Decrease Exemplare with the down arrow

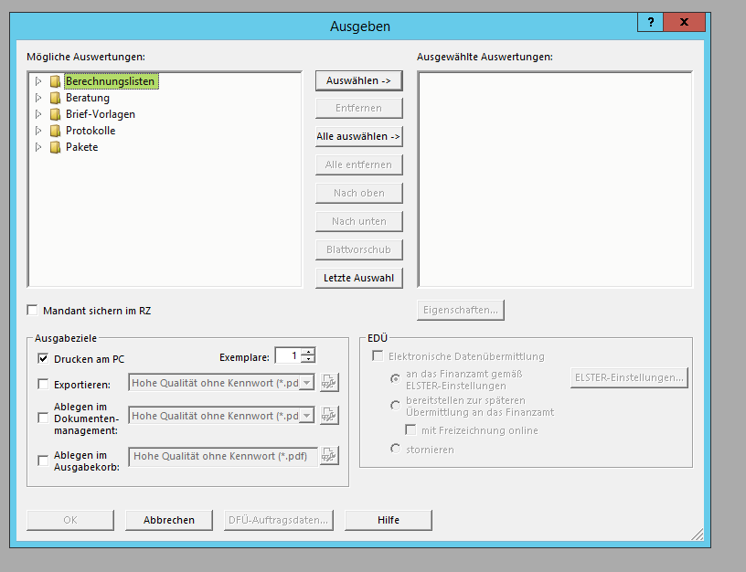(x=309, y=359)
